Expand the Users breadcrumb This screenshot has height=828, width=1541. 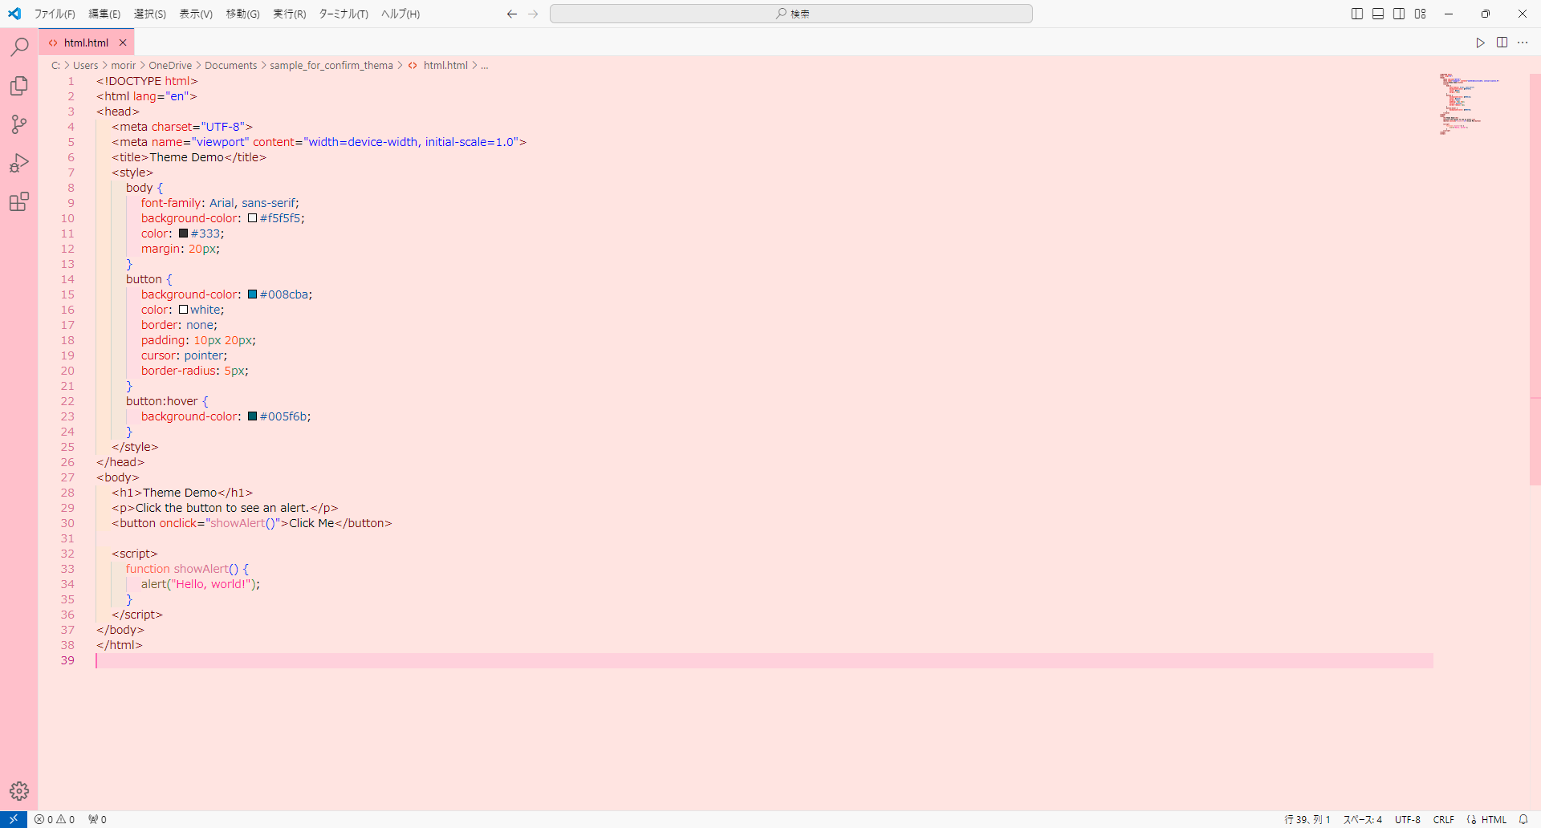click(x=86, y=66)
